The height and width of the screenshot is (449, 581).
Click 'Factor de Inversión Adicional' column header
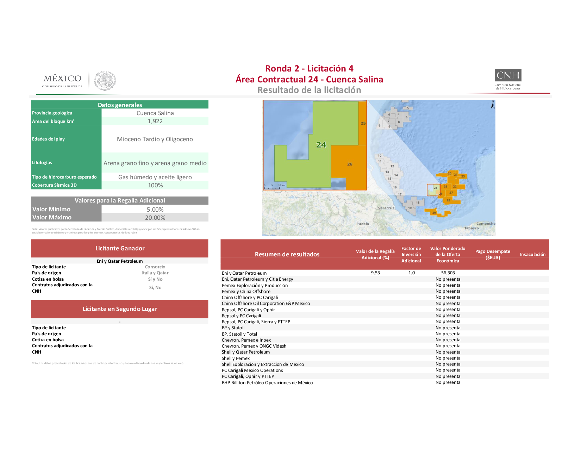[411, 254]
